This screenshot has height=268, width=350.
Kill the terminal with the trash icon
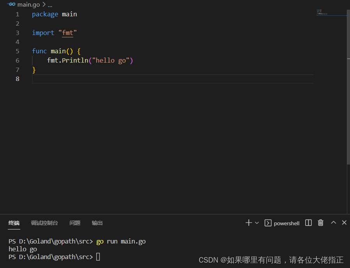[320, 222]
